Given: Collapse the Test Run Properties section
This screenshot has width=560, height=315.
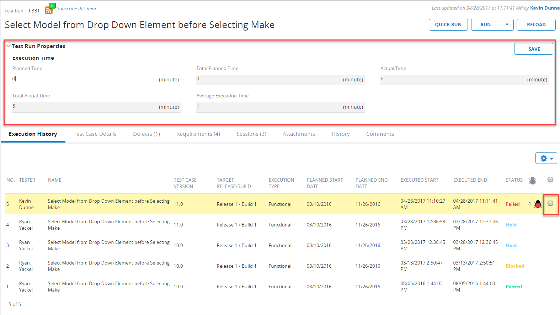Looking at the screenshot, I should (9, 46).
